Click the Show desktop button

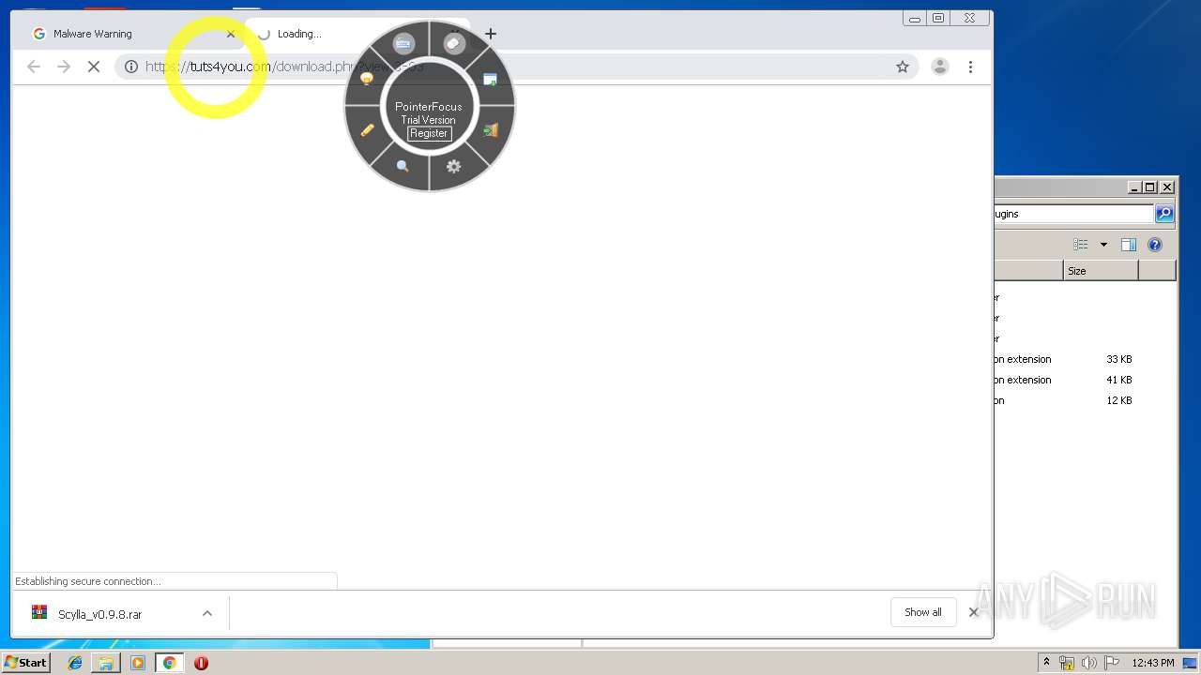tap(1190, 662)
